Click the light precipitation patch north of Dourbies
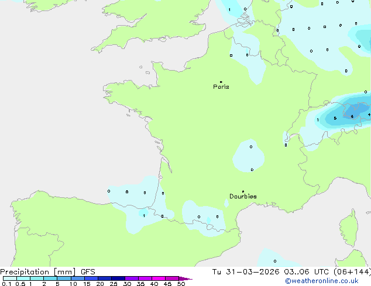 [x=250, y=155]
